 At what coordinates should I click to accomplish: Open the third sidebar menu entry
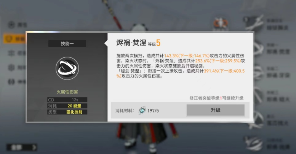tap(17, 53)
